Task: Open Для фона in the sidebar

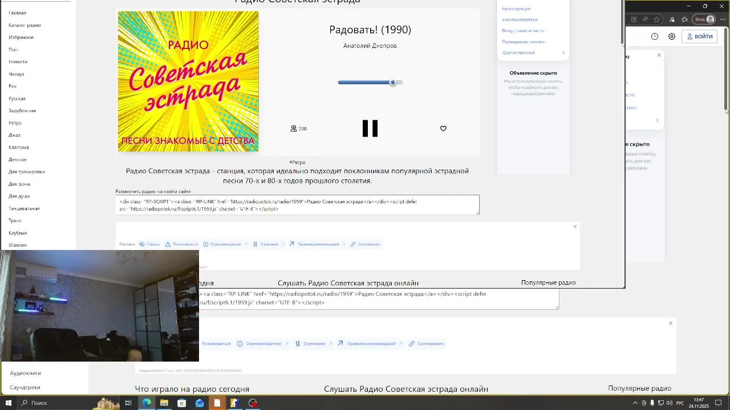Action: pos(19,184)
